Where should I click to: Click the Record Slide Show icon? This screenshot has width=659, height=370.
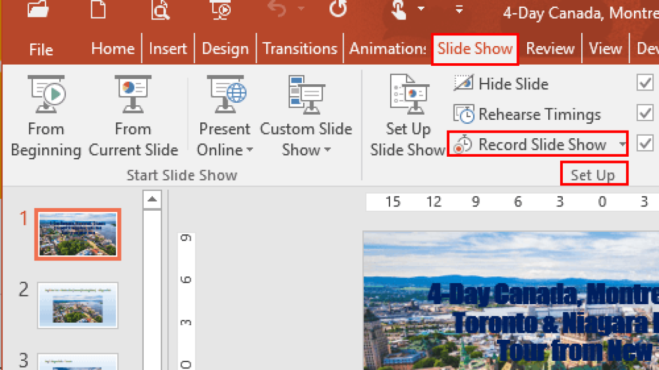pos(463,145)
